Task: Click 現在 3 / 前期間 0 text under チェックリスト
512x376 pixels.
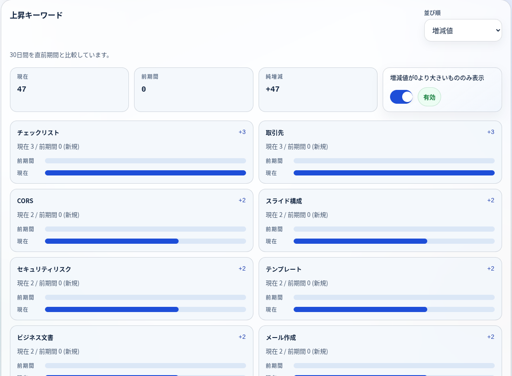Action: click(x=48, y=147)
